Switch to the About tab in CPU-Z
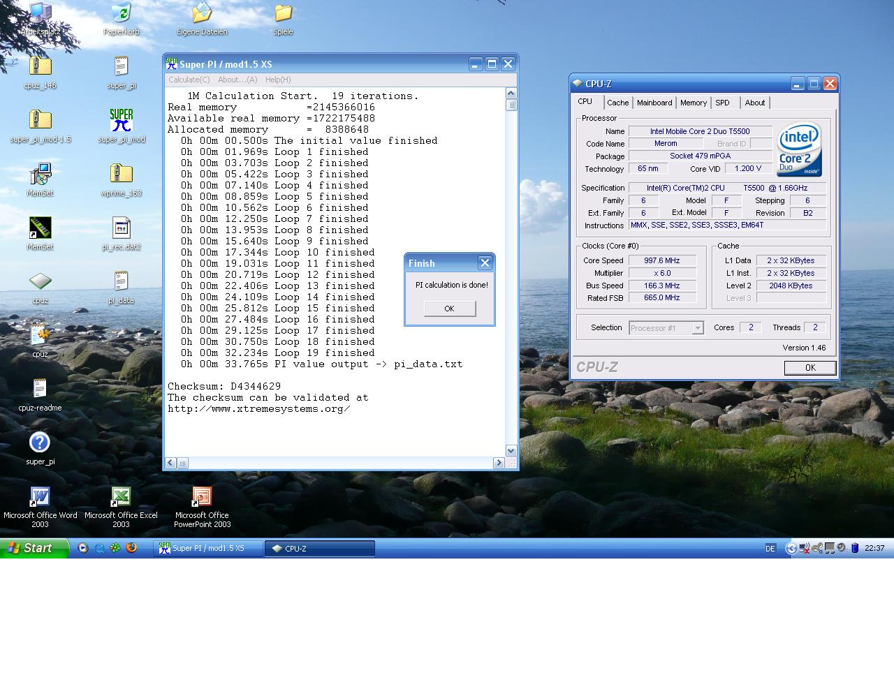 click(x=755, y=103)
